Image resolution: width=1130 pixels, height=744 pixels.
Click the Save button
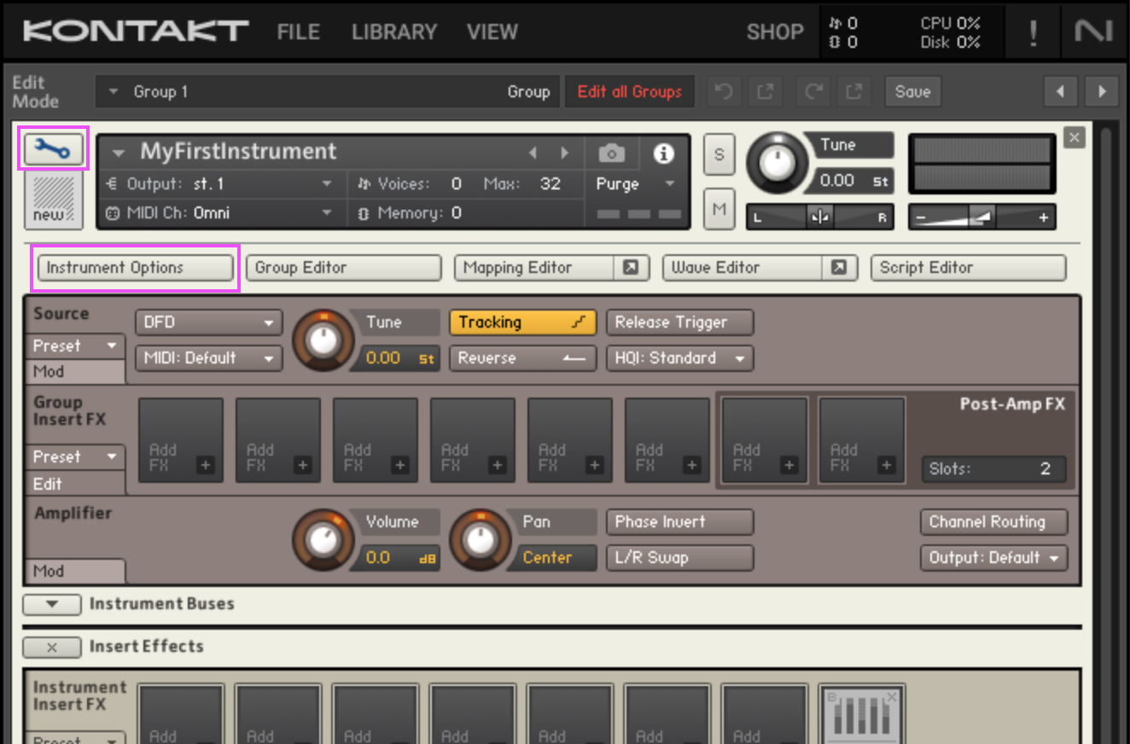pyautogui.click(x=912, y=91)
